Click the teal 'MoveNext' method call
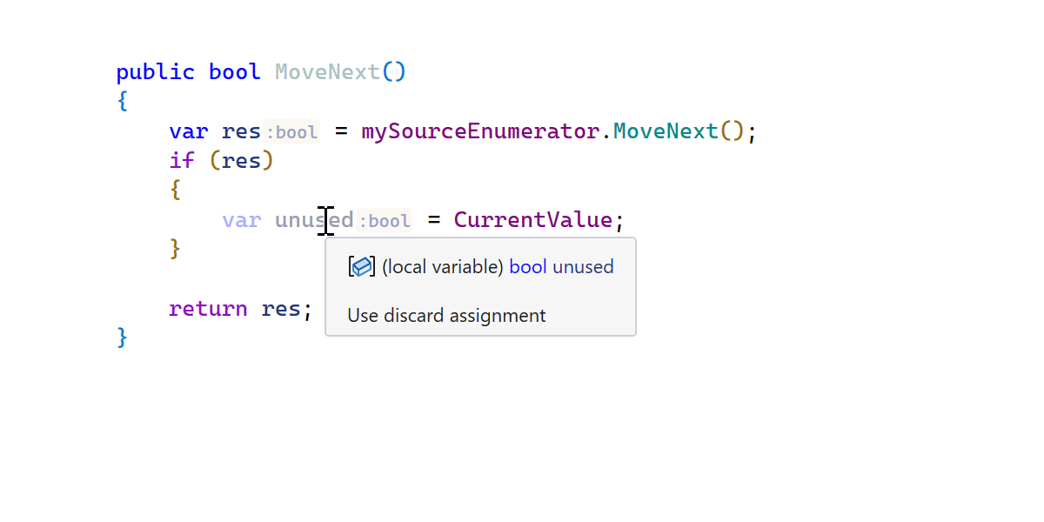 [666, 131]
